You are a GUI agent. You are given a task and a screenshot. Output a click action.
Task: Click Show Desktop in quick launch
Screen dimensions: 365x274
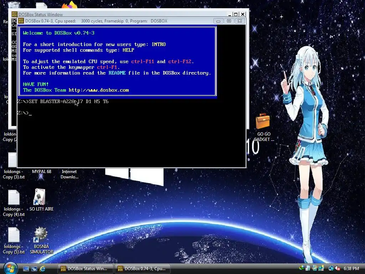click(26, 269)
